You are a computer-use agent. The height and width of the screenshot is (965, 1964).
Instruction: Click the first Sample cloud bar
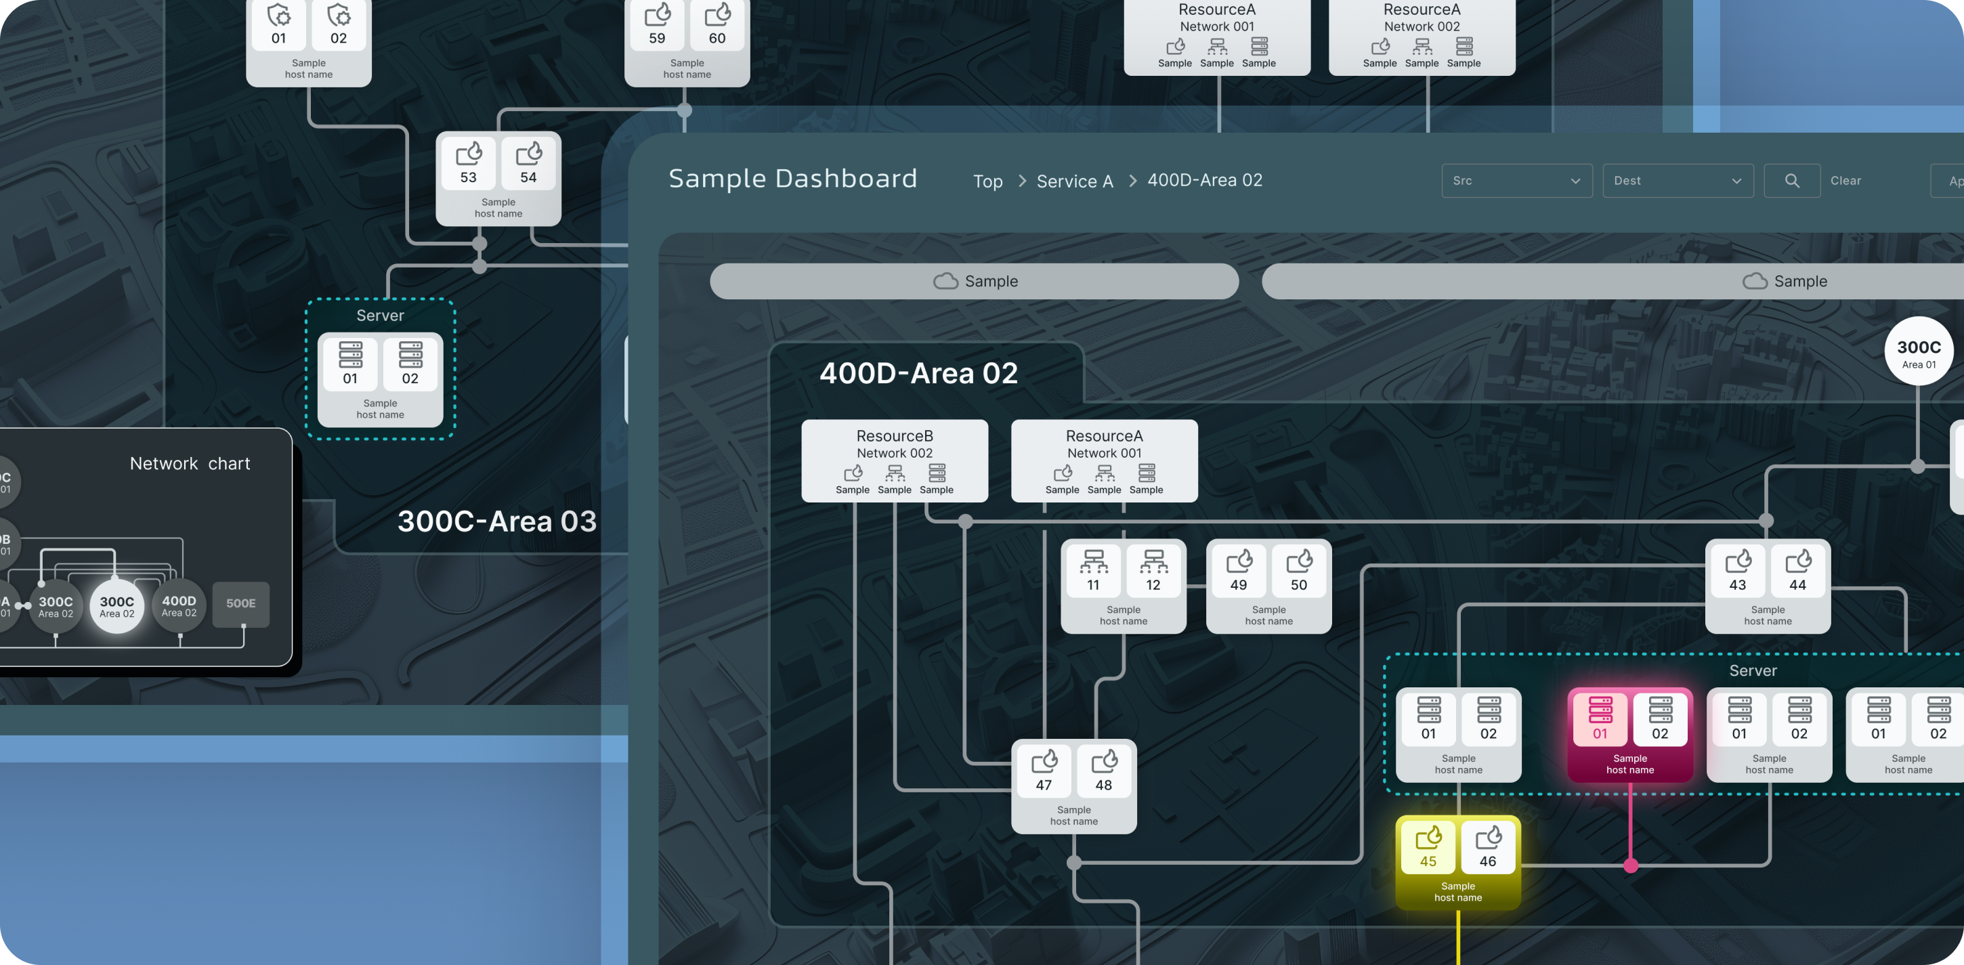(x=974, y=281)
